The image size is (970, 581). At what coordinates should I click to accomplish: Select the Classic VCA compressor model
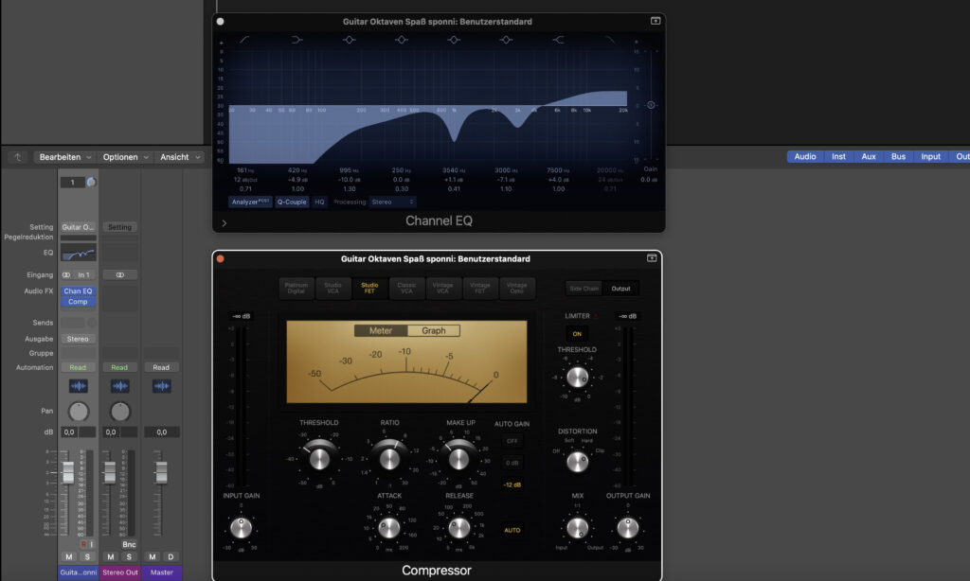(406, 288)
